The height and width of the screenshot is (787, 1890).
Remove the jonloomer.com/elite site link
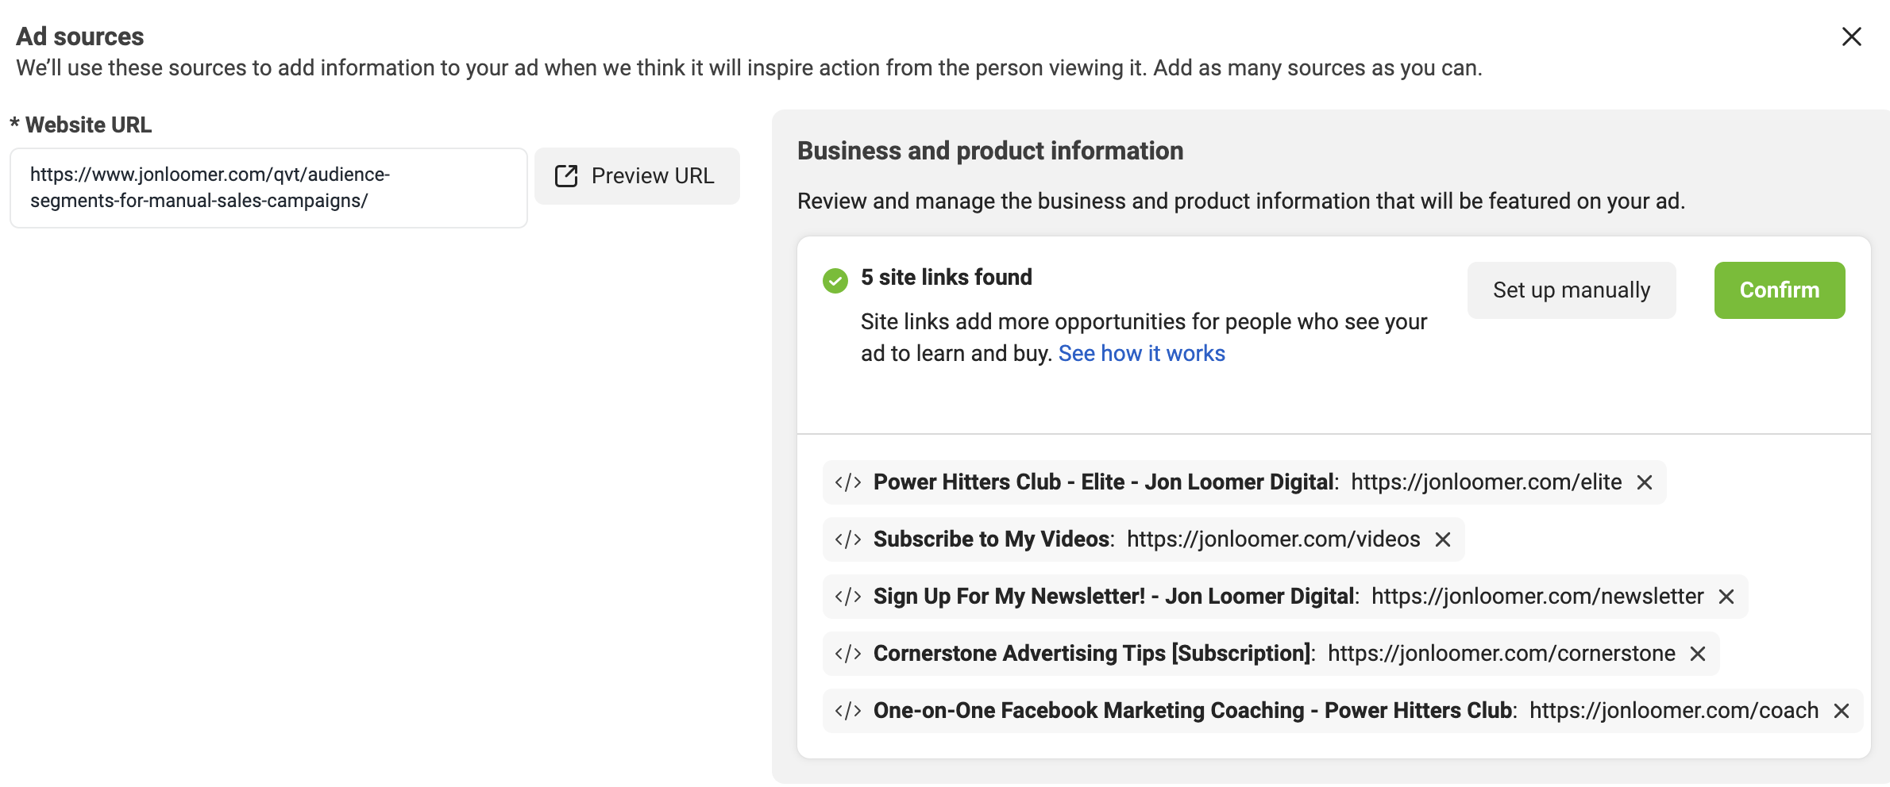tap(1645, 482)
